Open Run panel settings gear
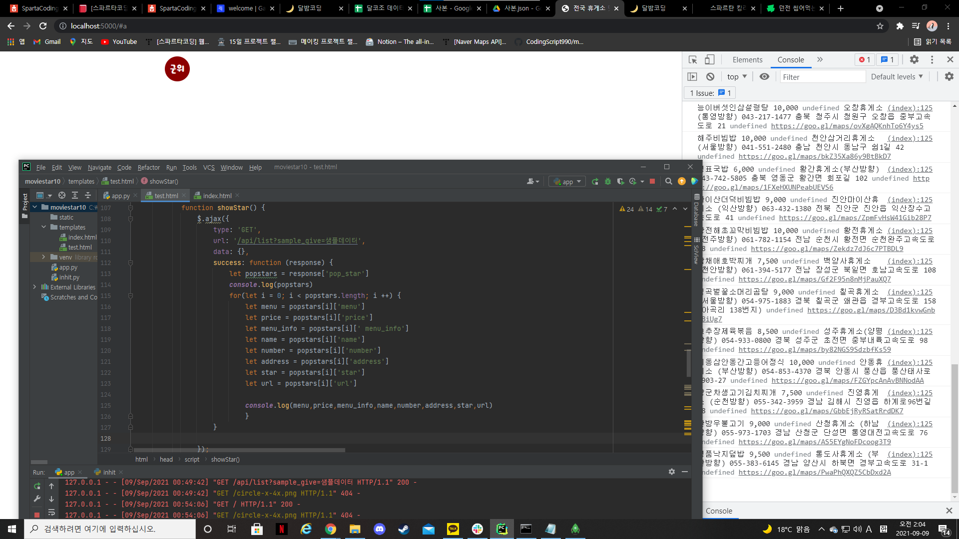The image size is (959, 539). (672, 472)
